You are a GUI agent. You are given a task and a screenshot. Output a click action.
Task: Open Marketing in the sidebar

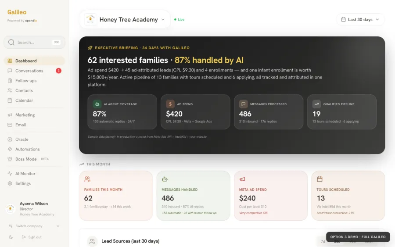click(34, 115)
